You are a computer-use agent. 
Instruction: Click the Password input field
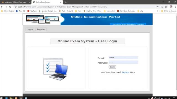(123, 62)
